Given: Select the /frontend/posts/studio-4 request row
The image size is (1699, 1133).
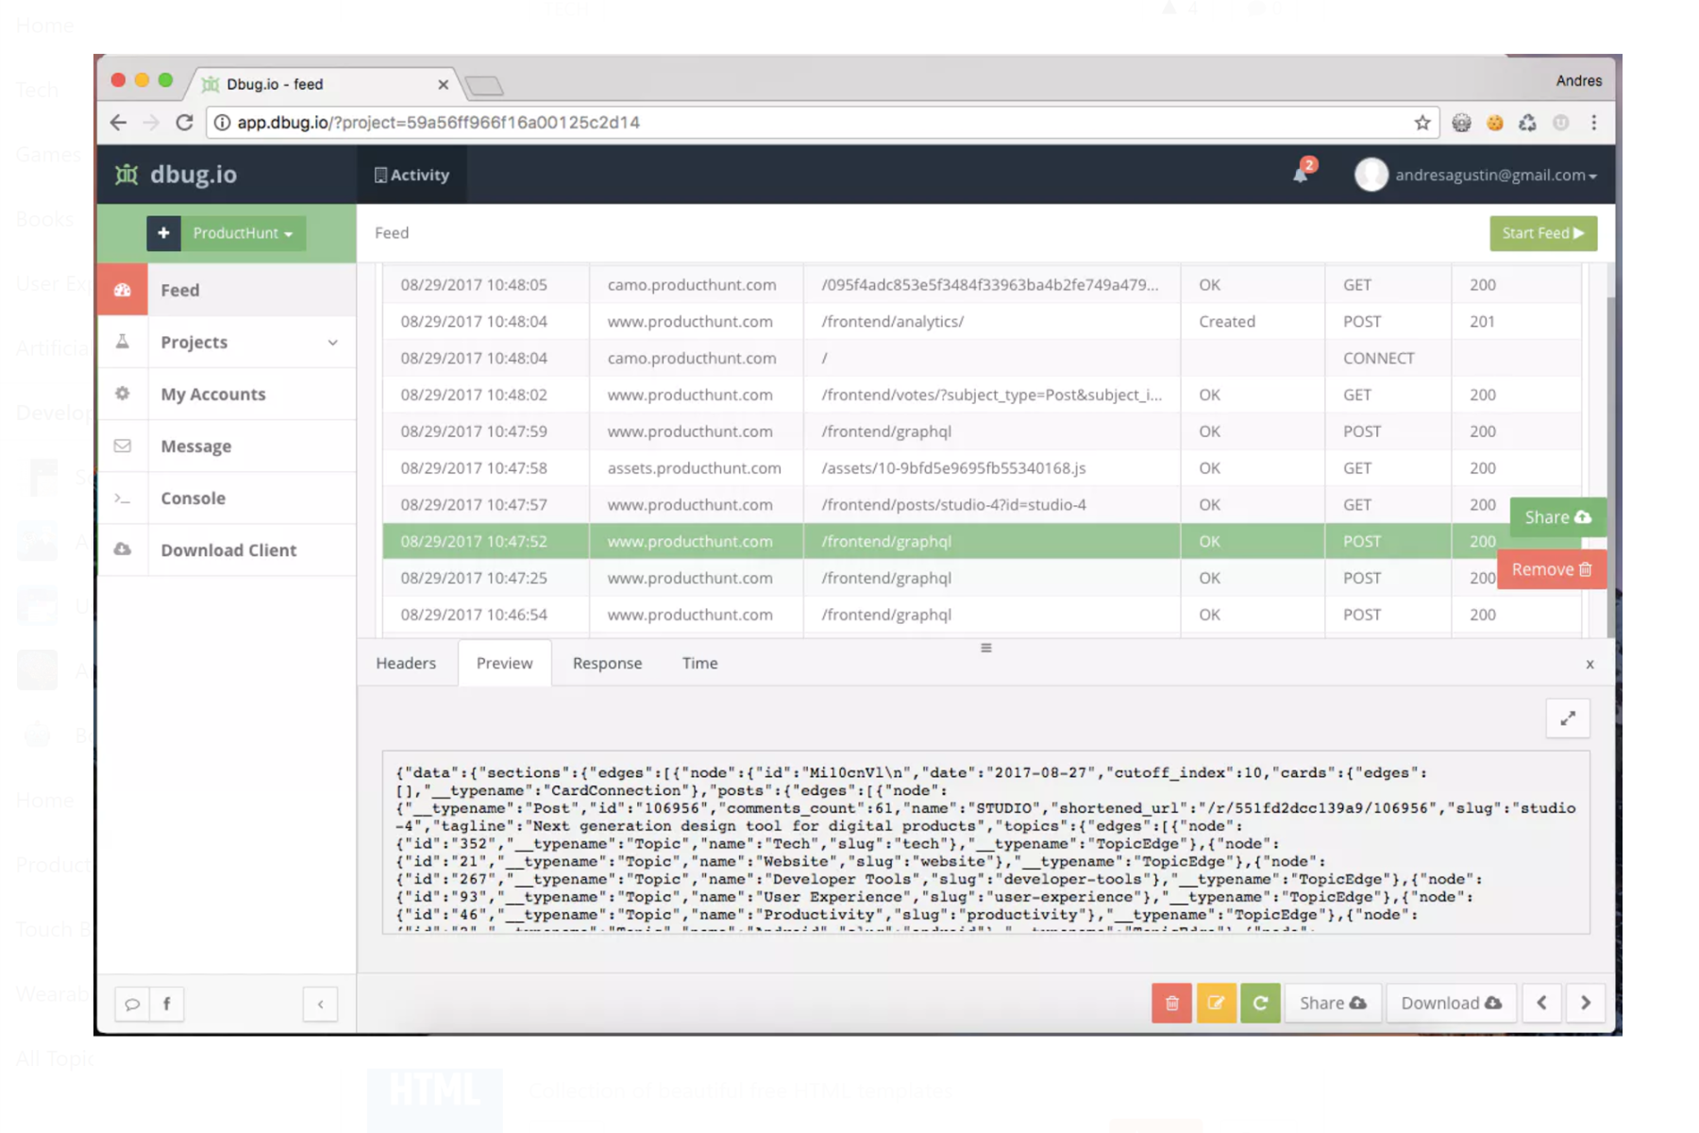Looking at the screenshot, I should click(x=982, y=505).
